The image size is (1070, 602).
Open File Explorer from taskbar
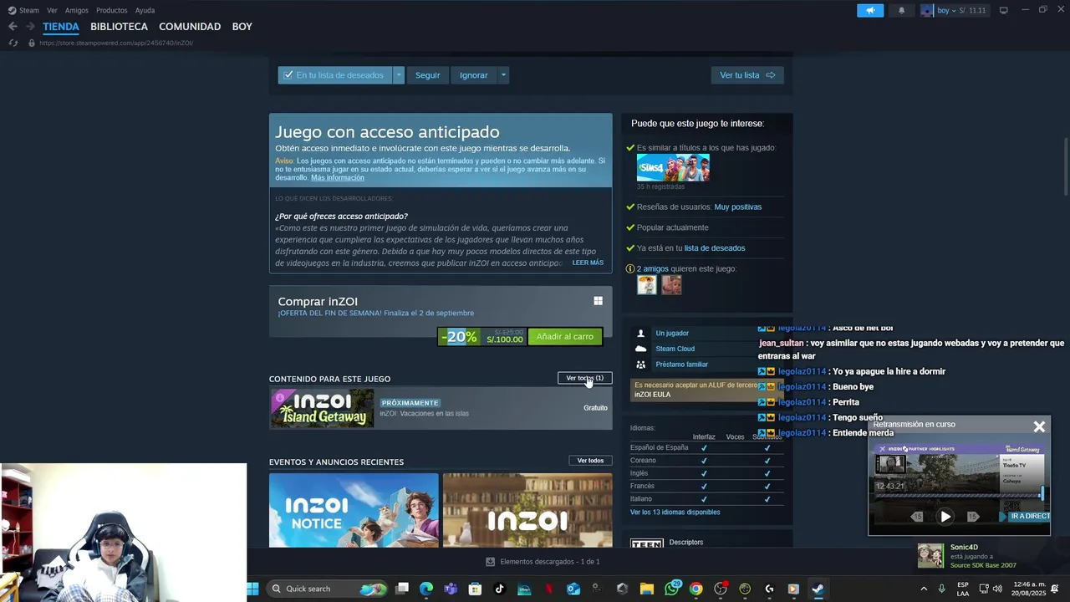click(x=646, y=589)
